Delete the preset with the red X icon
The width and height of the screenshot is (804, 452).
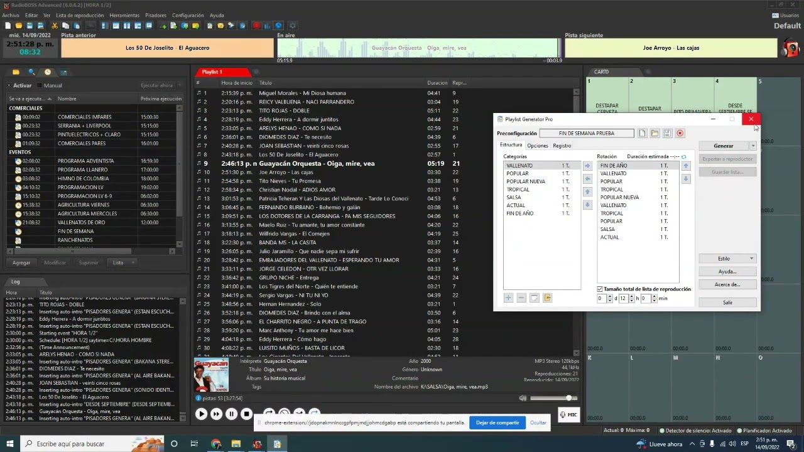[680, 133]
